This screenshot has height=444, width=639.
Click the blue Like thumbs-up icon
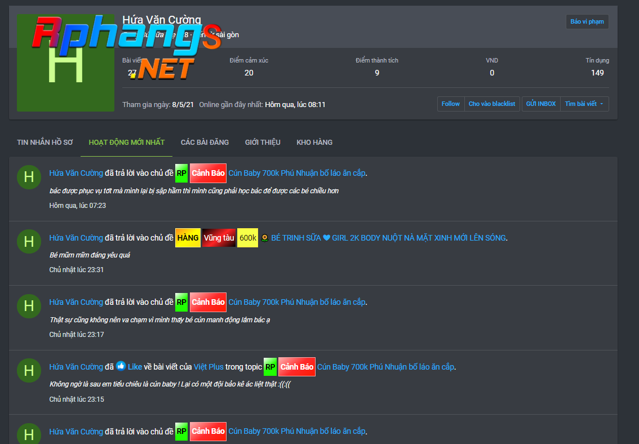(121, 366)
